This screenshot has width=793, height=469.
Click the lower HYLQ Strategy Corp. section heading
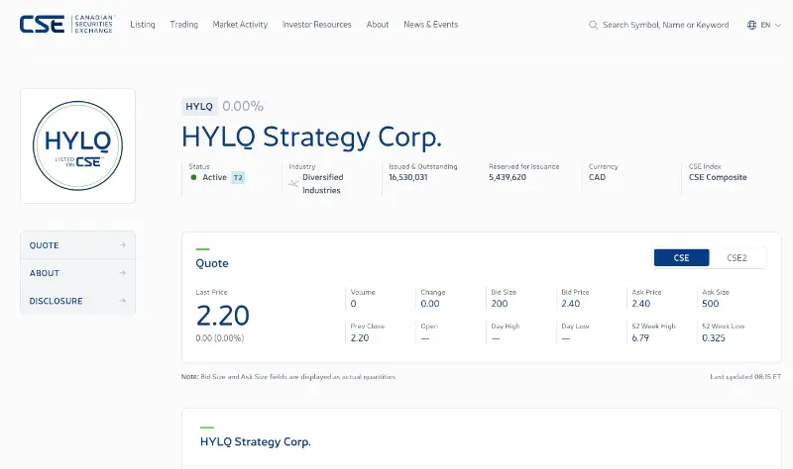pos(256,441)
